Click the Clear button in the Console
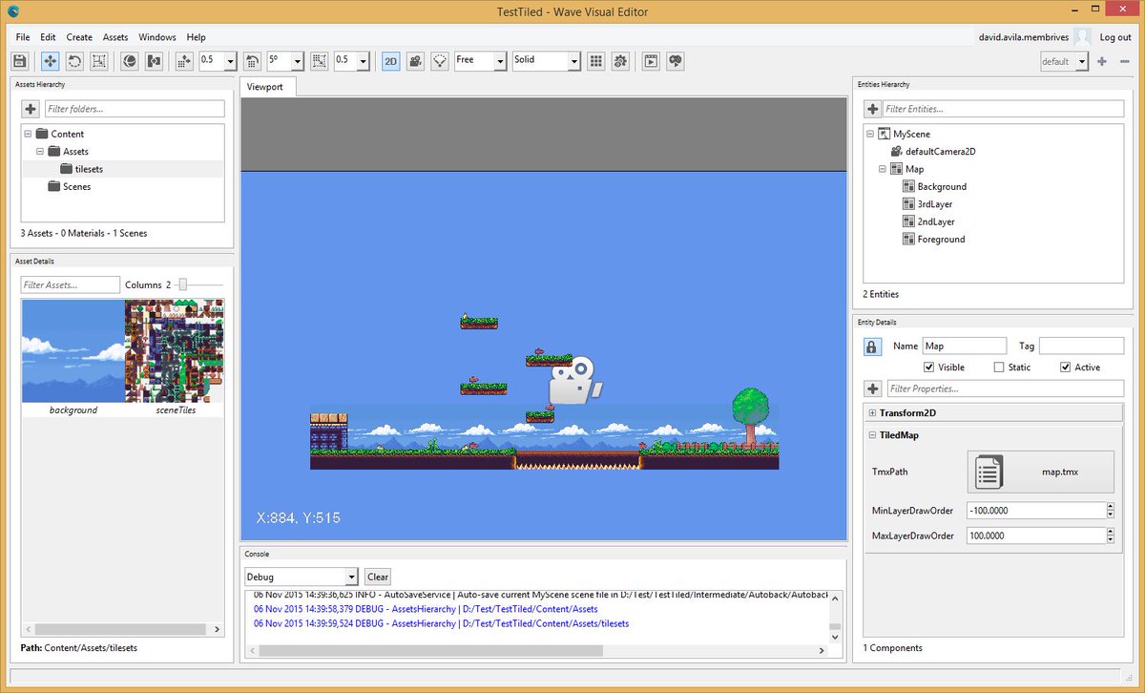 [x=377, y=576]
